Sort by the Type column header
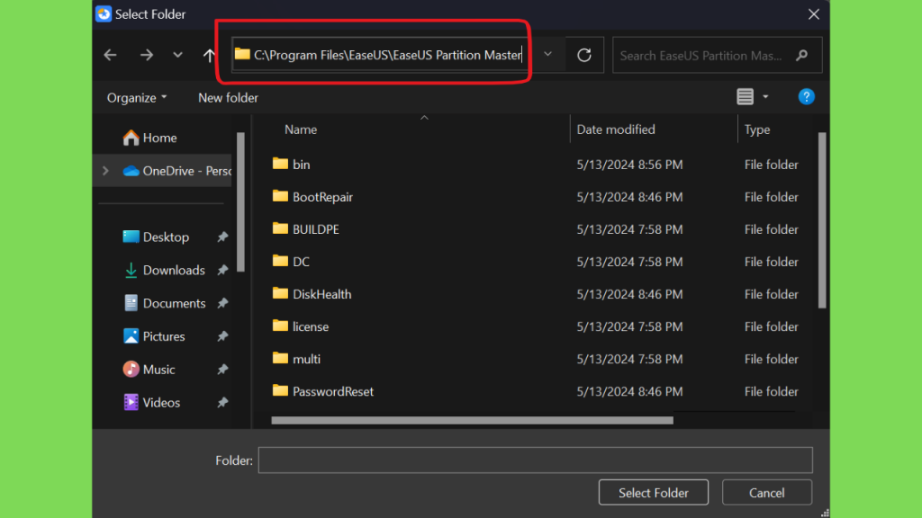This screenshot has width=922, height=518. [756, 129]
